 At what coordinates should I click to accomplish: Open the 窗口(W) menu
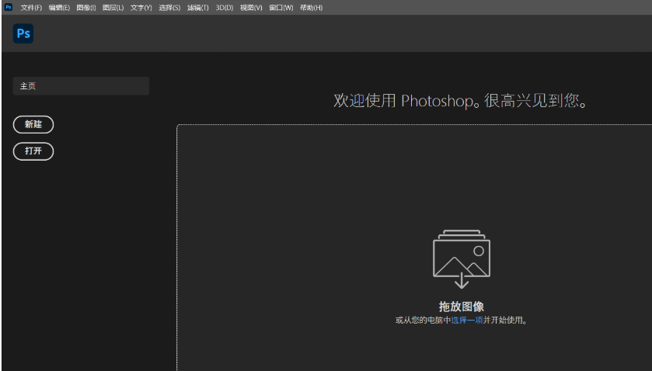tap(281, 8)
